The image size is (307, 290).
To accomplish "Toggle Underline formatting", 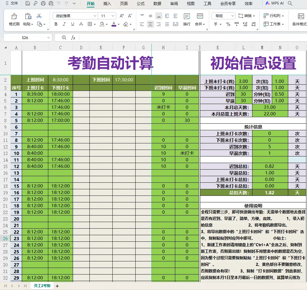I will (73, 24).
